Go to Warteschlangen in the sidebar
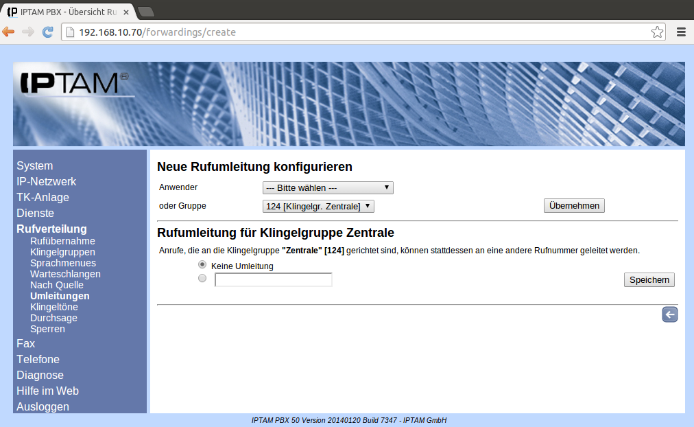 click(x=65, y=274)
